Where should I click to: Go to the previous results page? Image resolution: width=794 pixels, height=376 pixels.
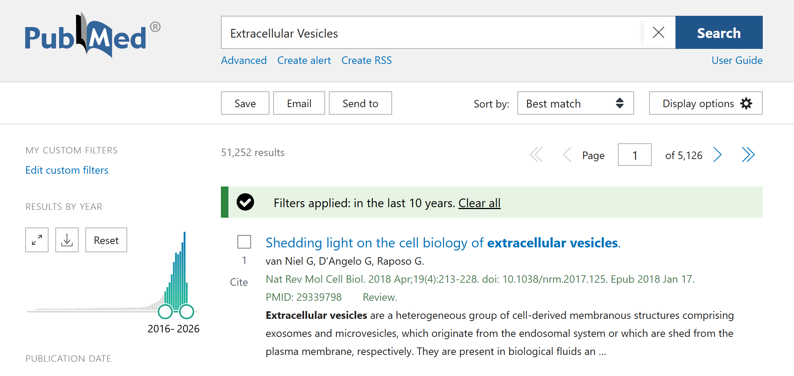click(x=567, y=155)
